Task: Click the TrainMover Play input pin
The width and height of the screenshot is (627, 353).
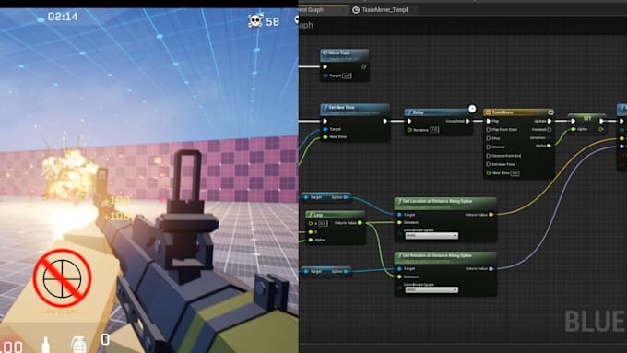Action: coord(489,121)
